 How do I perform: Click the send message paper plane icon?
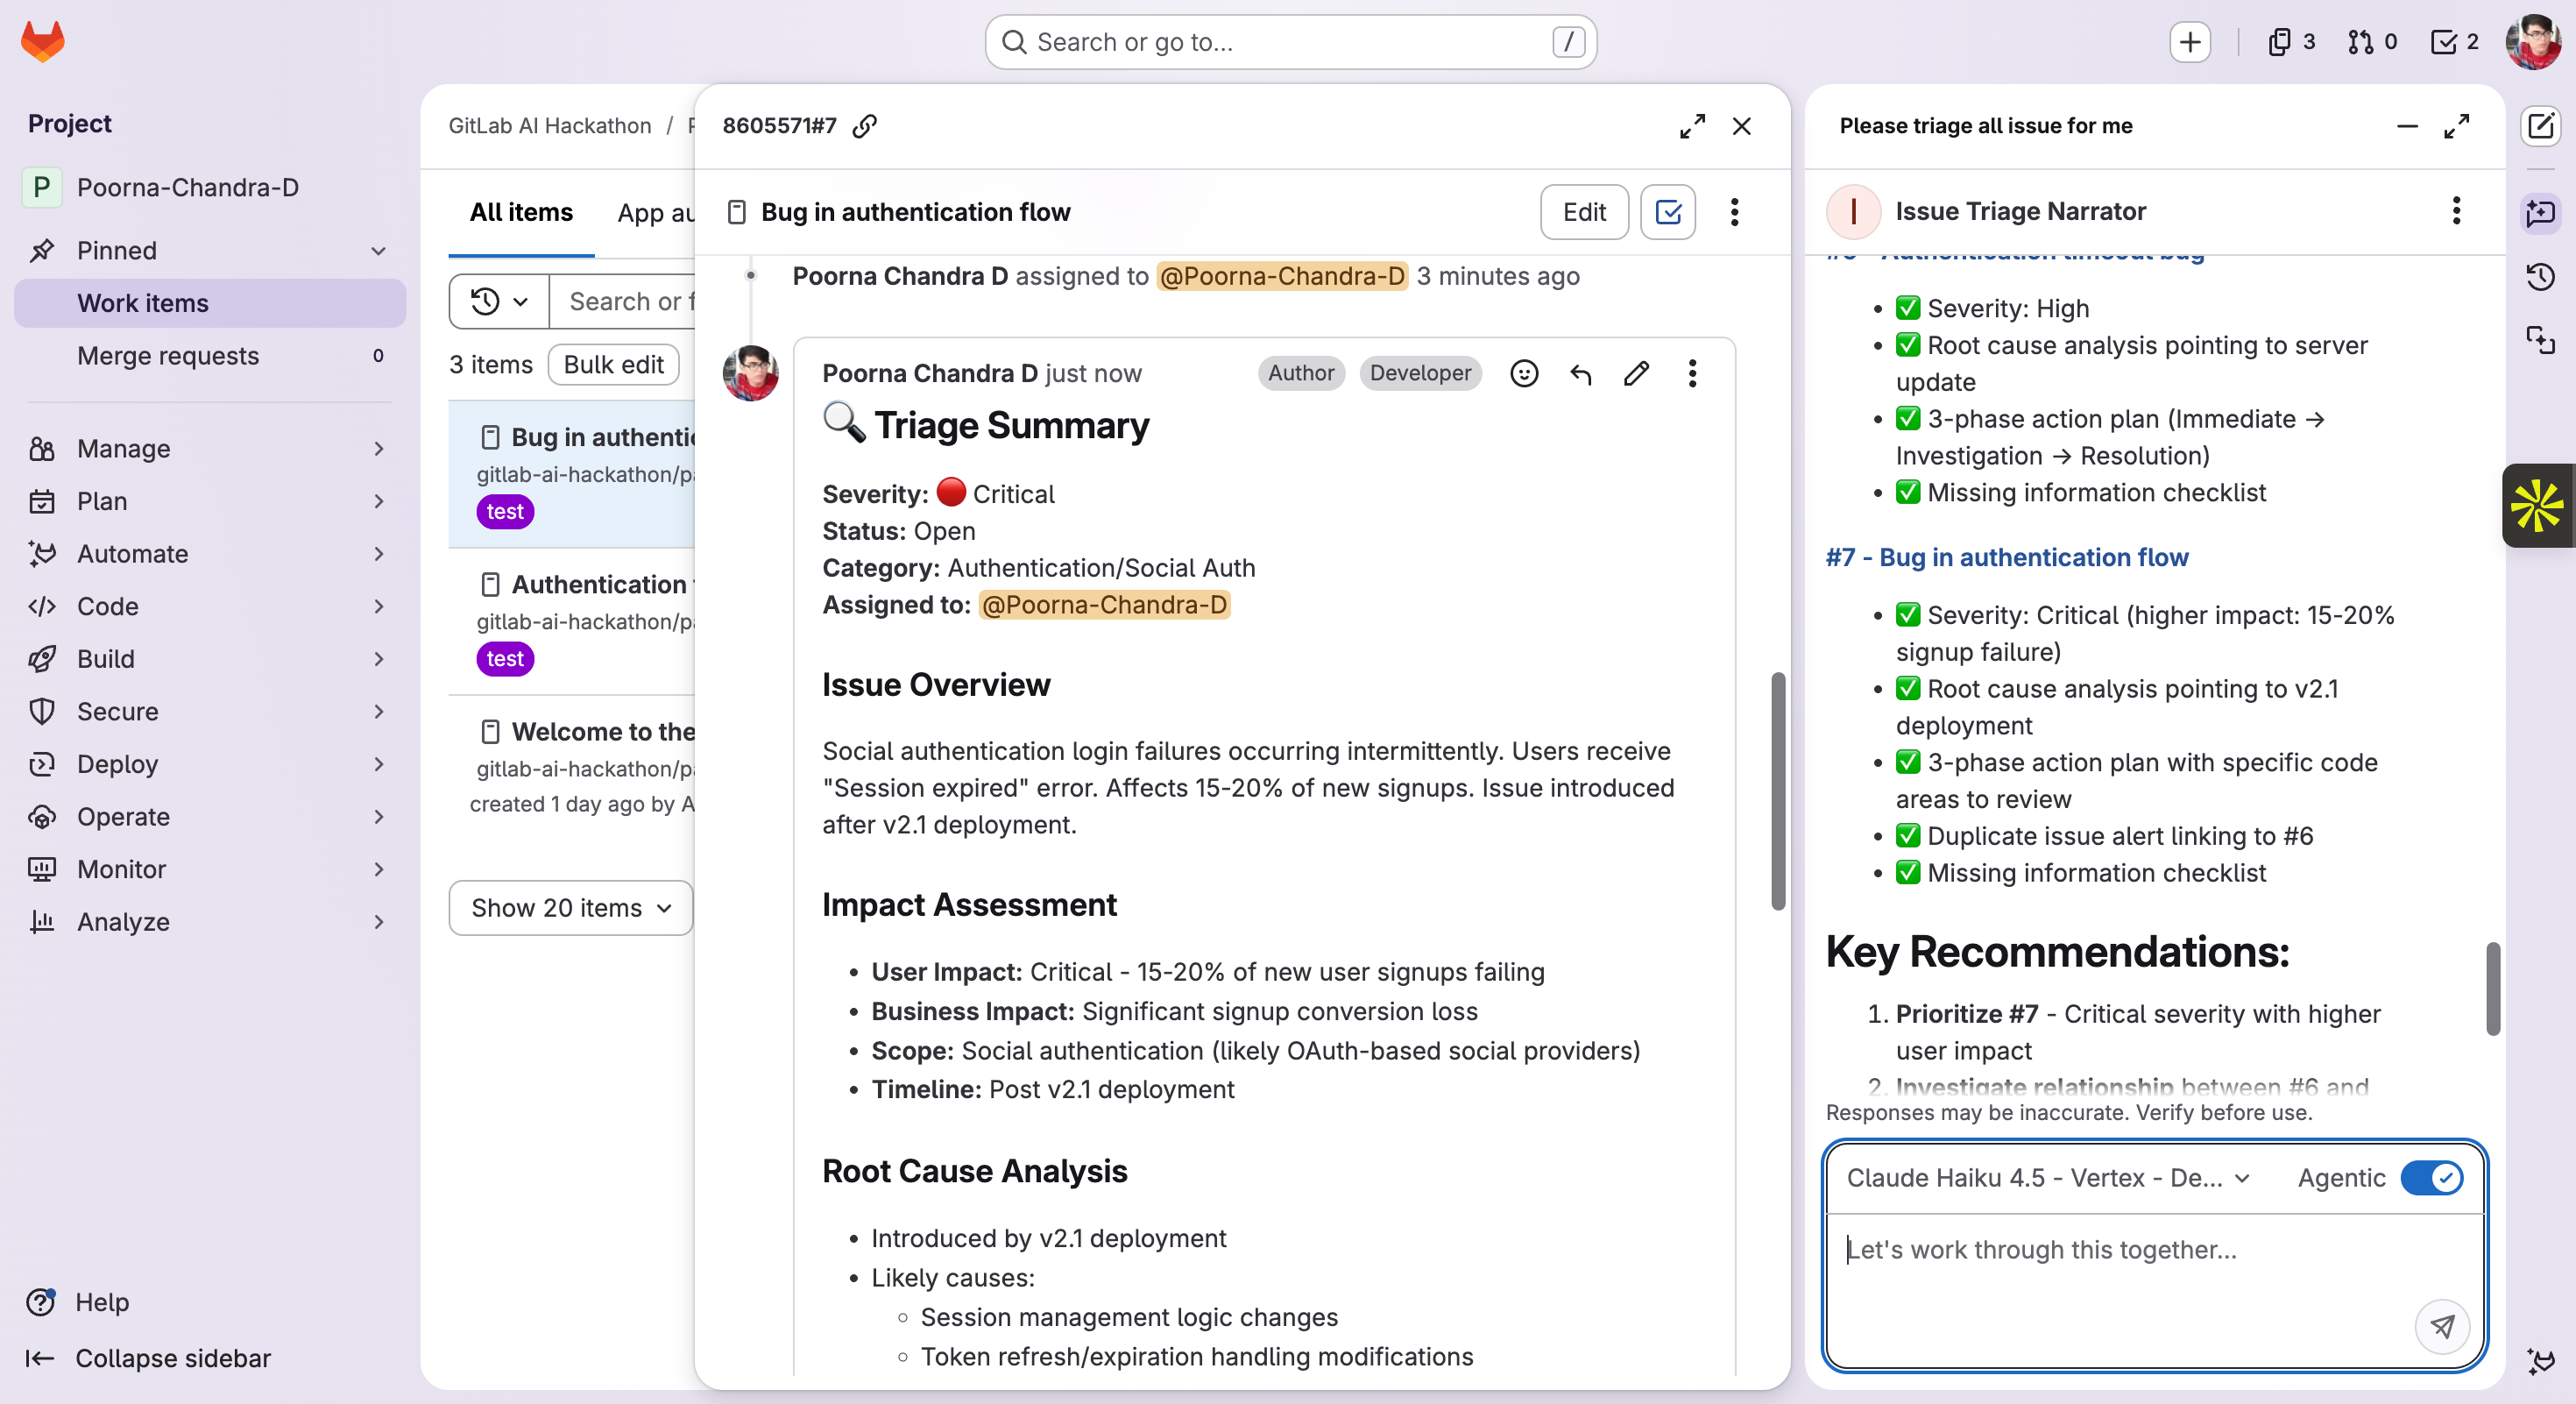[x=2441, y=1326]
